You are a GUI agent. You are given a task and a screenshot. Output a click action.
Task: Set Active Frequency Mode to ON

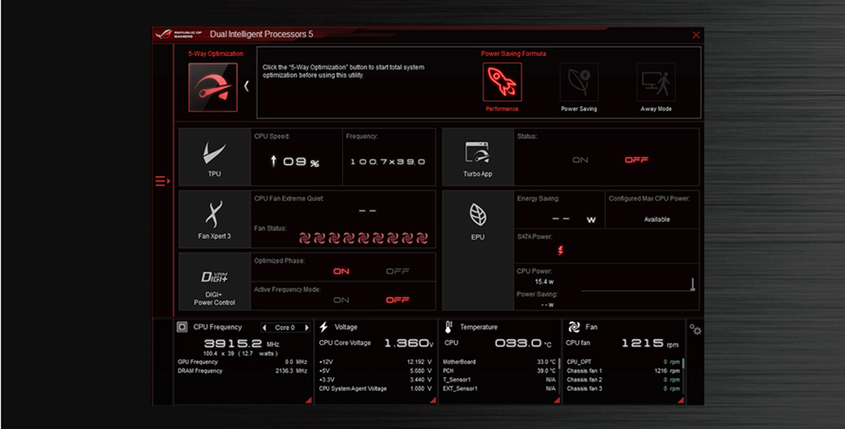pos(341,300)
